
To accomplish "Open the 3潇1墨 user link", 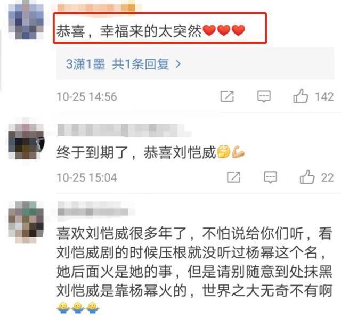I will coord(85,64).
